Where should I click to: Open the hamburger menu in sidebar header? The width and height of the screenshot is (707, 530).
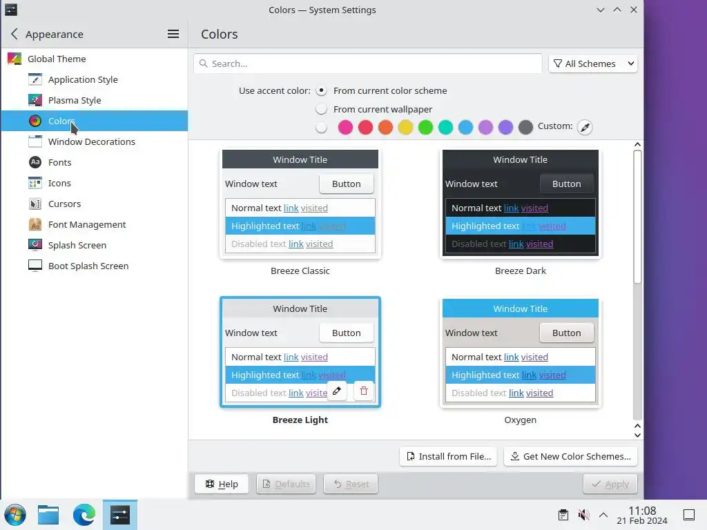click(x=173, y=34)
